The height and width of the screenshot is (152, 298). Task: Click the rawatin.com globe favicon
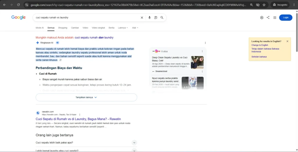pos(38,113)
